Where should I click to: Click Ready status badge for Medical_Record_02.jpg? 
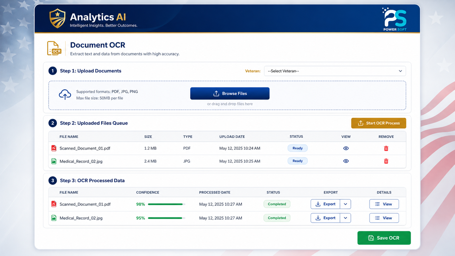pos(297,161)
